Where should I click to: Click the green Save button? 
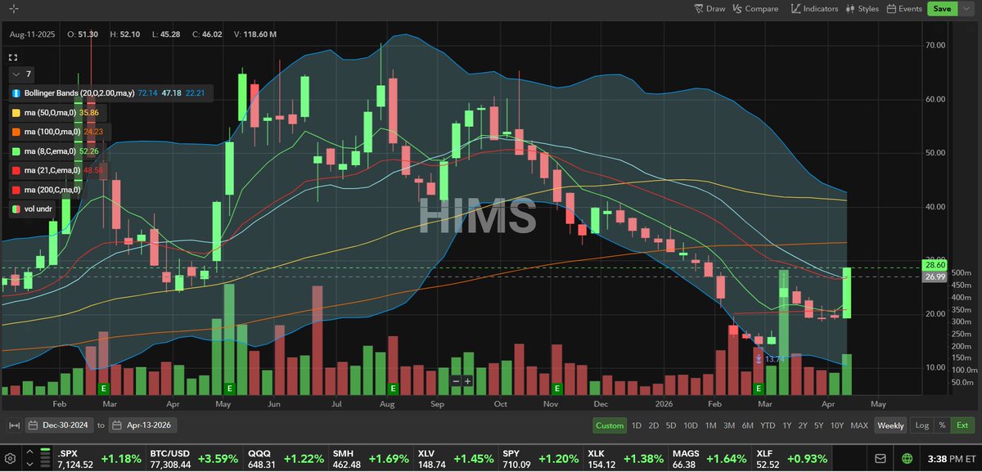pyautogui.click(x=942, y=9)
